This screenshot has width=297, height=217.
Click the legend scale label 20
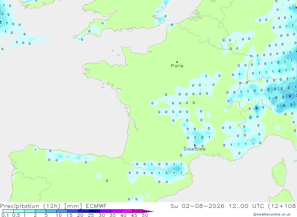(x=80, y=215)
